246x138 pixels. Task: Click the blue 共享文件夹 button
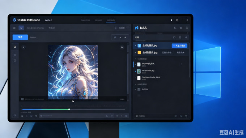tap(179, 46)
